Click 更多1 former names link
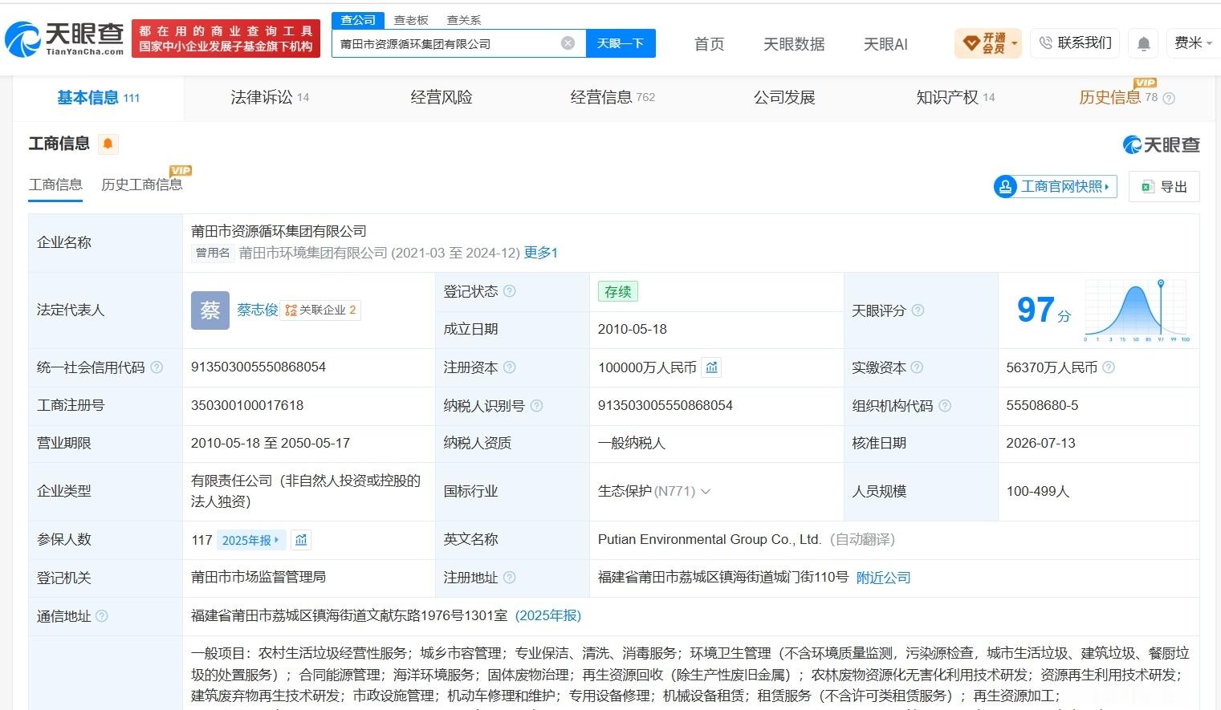The height and width of the screenshot is (710, 1221). click(x=541, y=253)
